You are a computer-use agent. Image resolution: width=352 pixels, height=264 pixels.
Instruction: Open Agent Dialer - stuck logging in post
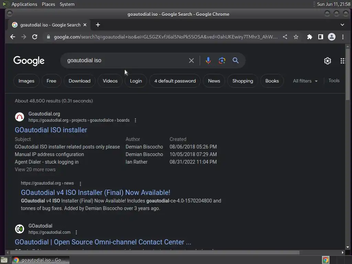[x=47, y=162]
